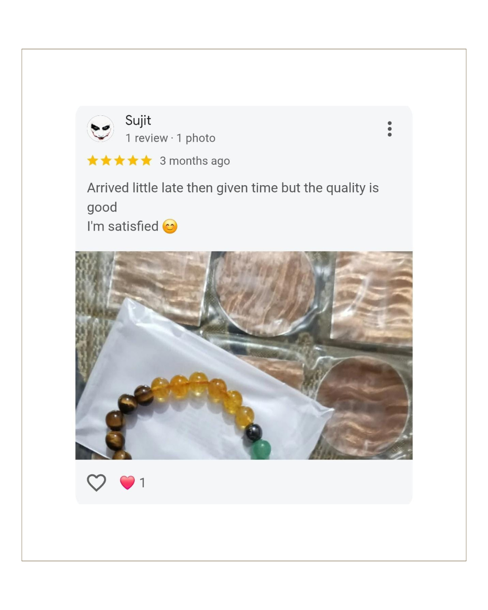Image resolution: width=488 pixels, height=610 pixels.
Task: Click the "I'm satisfied" text line
Action: tap(122, 226)
